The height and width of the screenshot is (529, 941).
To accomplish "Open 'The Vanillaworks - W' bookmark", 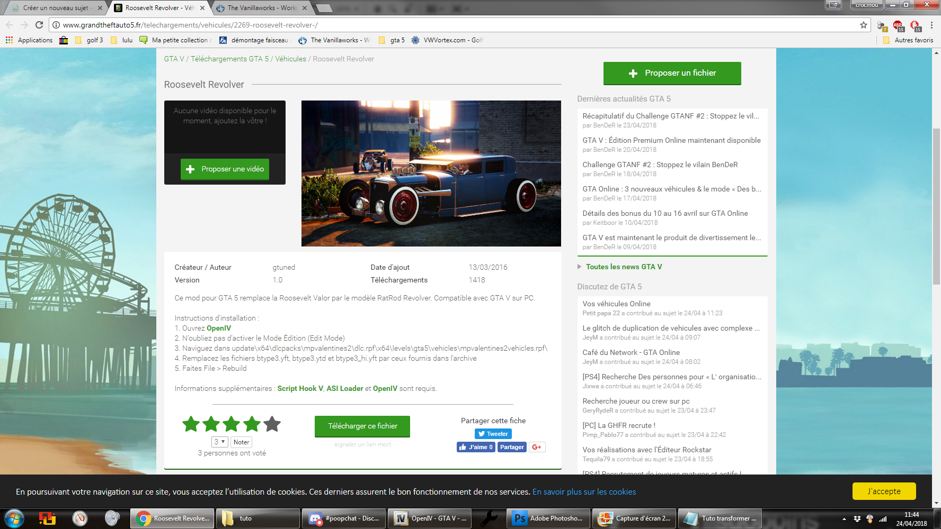I will (334, 40).
